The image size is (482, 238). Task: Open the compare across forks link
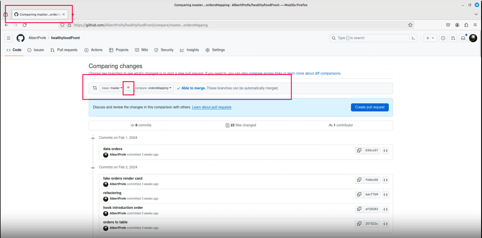click(266, 73)
